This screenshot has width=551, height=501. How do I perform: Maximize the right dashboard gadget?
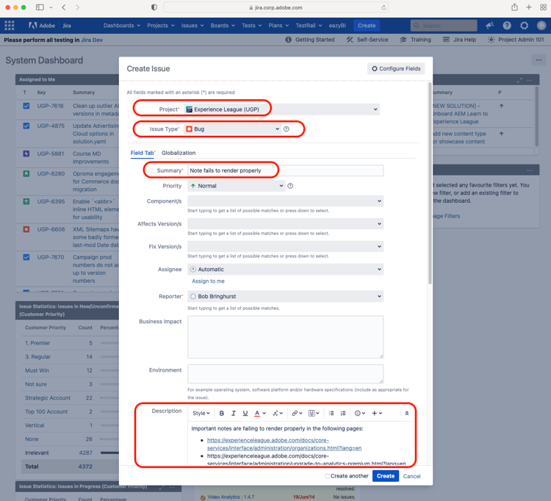[519, 80]
